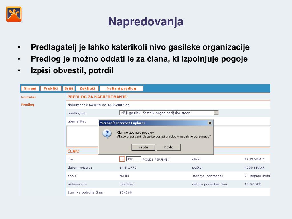The width and height of the screenshot is (292, 219).
Task: Expand the "predlog za" dropdown arrow
Action: (216, 113)
